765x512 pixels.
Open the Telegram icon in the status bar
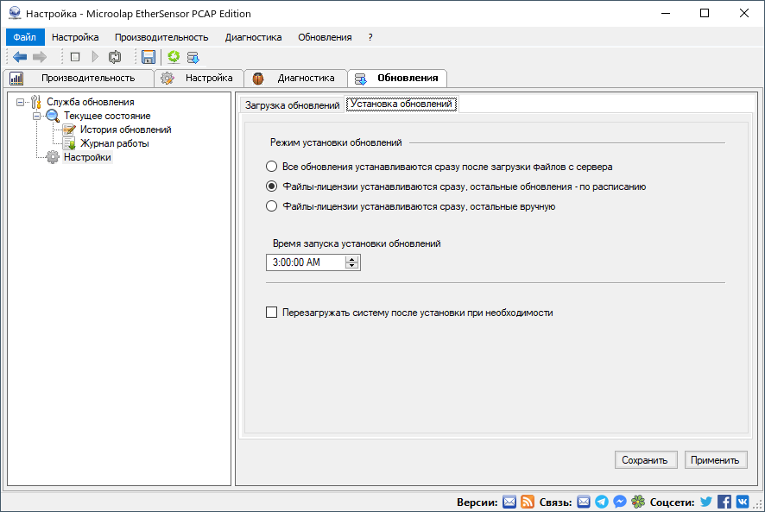(602, 501)
